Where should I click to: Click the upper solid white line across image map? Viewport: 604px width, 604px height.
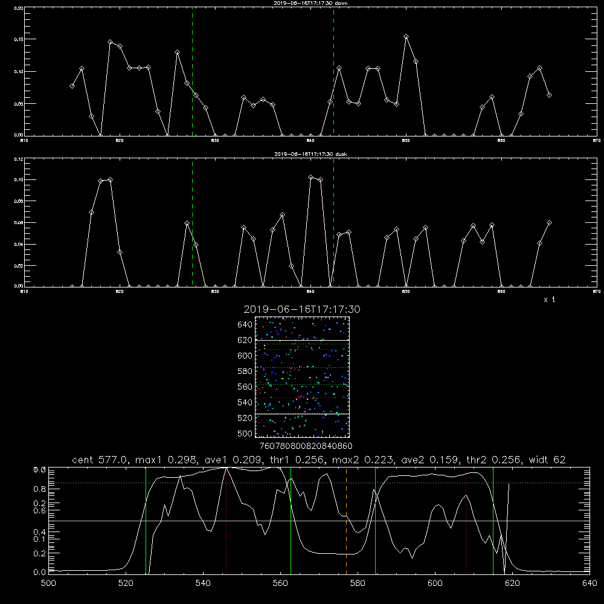(x=302, y=340)
